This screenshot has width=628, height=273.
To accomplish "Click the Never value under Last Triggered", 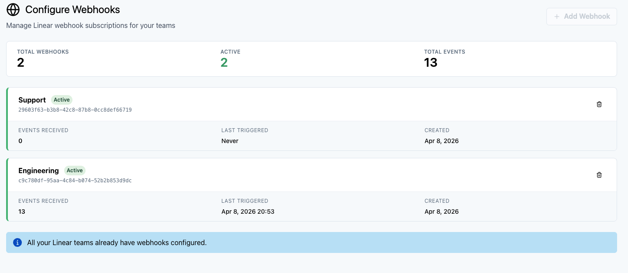I will (230, 141).
